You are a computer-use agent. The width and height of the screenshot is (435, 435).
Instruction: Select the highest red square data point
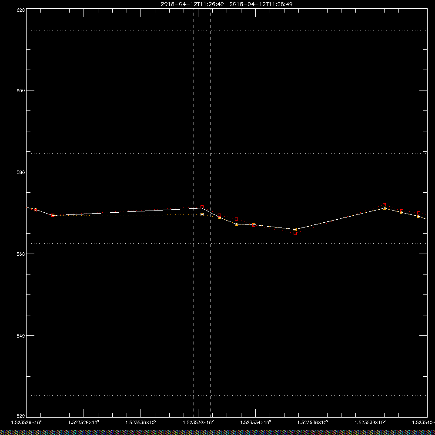coord(384,205)
